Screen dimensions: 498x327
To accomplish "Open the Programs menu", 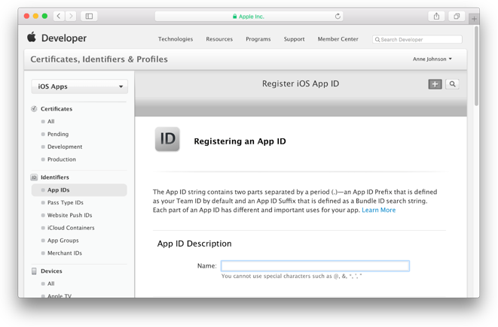I will coord(258,39).
